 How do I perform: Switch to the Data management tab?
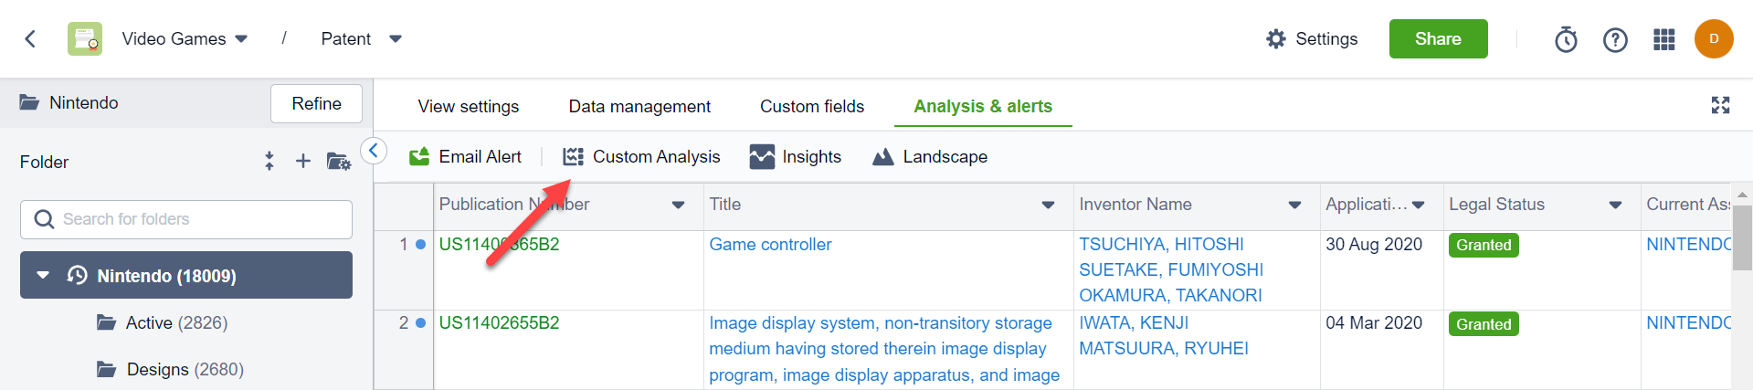639,107
